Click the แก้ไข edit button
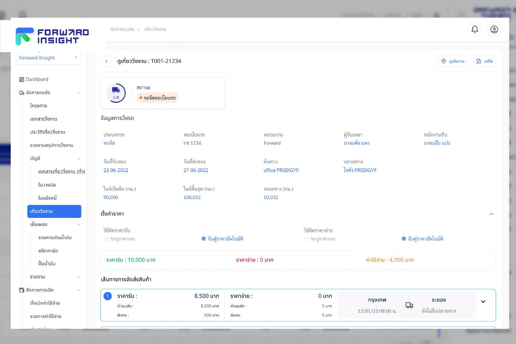This screenshot has width=516, height=344. point(484,61)
